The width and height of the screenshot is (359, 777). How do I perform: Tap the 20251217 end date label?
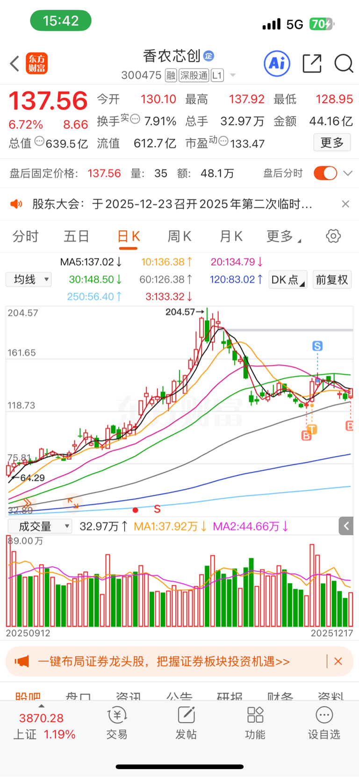tap(331, 633)
